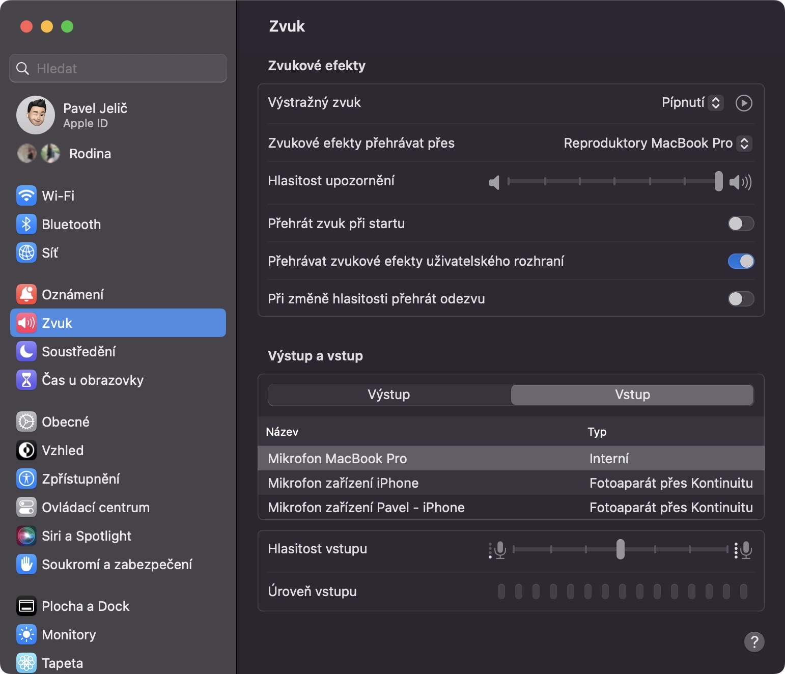
Task: Click the Soukromí a zabezpečení hand icon
Action: (26, 564)
